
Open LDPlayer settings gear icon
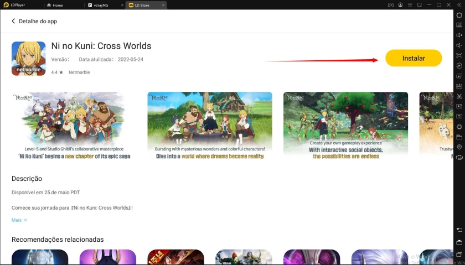click(459, 15)
